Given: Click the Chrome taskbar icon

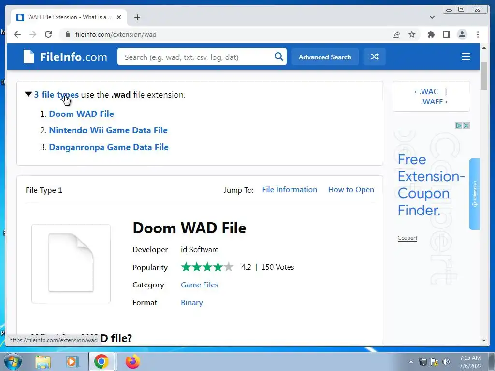Looking at the screenshot, I should click(101, 361).
